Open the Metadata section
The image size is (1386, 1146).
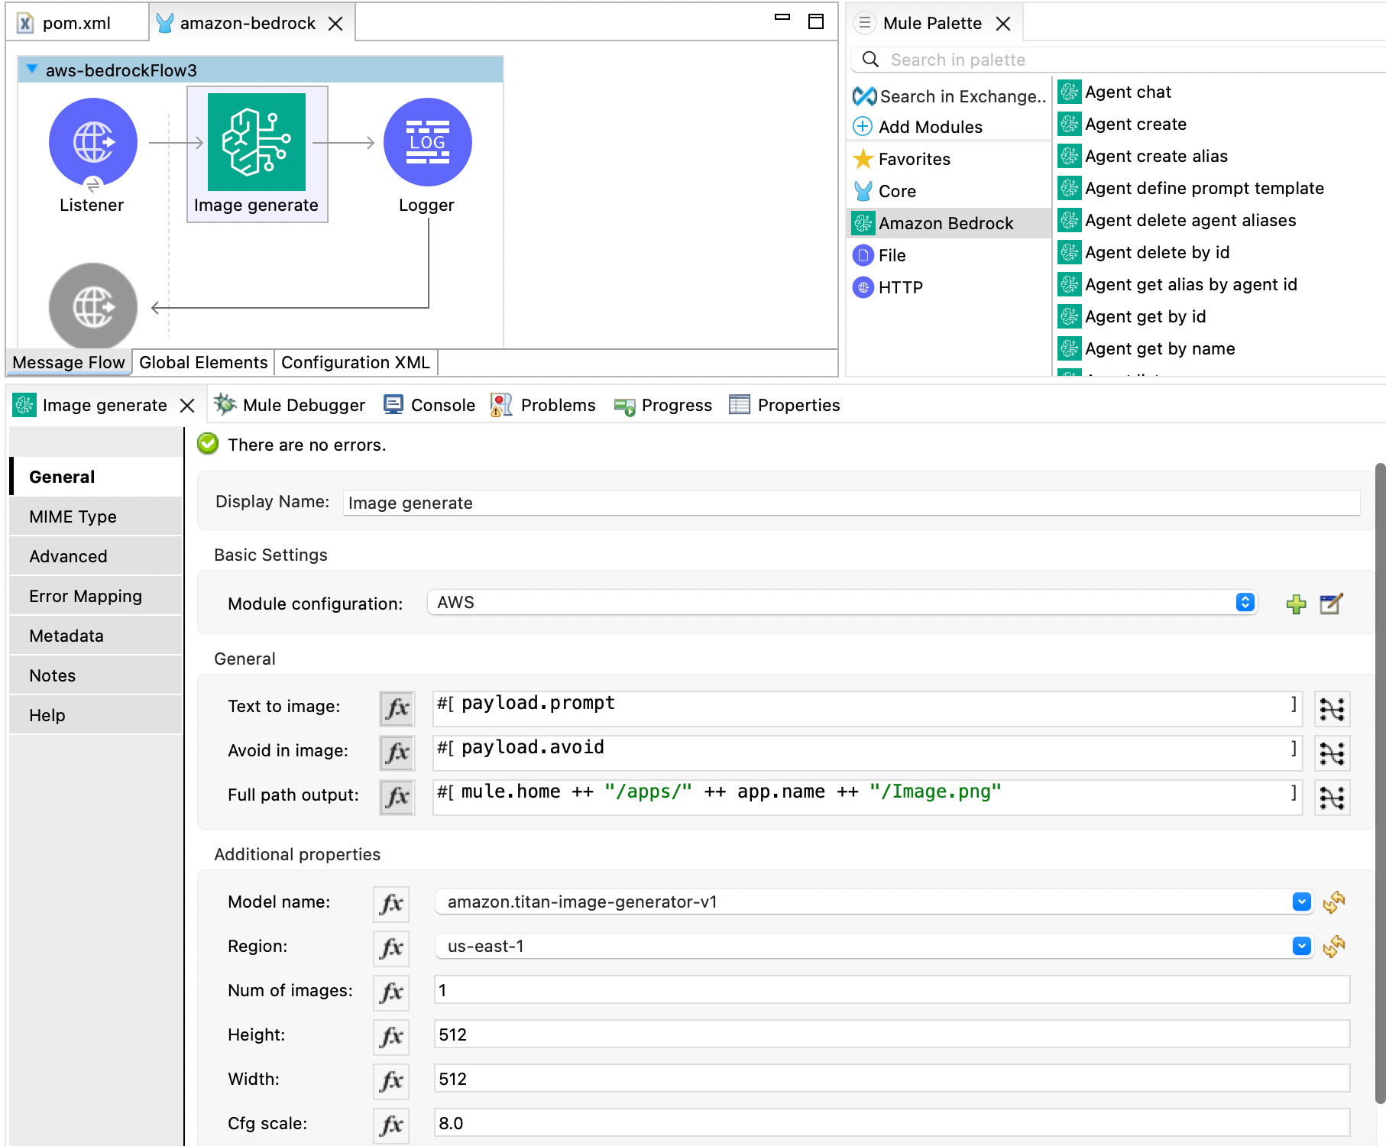tap(96, 636)
